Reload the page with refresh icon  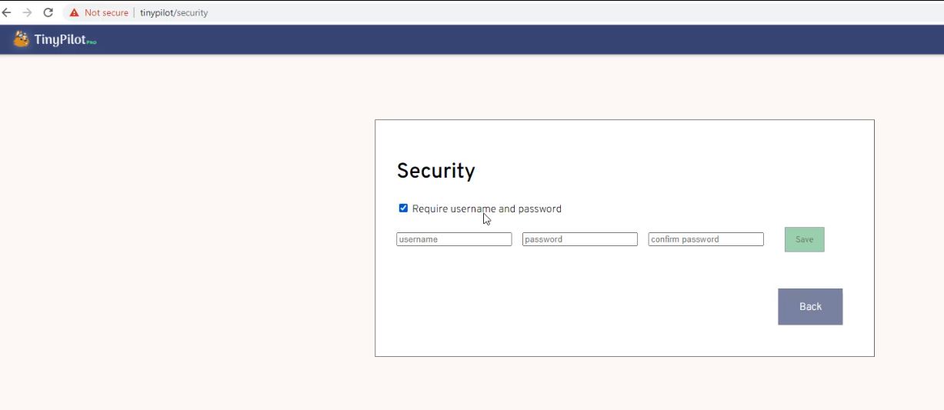[48, 12]
